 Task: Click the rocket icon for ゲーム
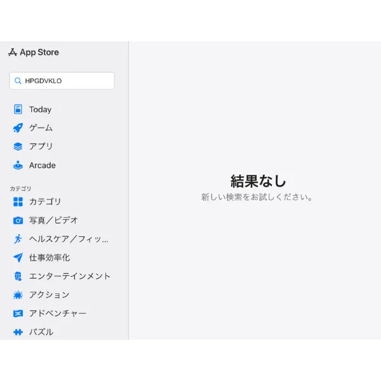[x=18, y=128]
